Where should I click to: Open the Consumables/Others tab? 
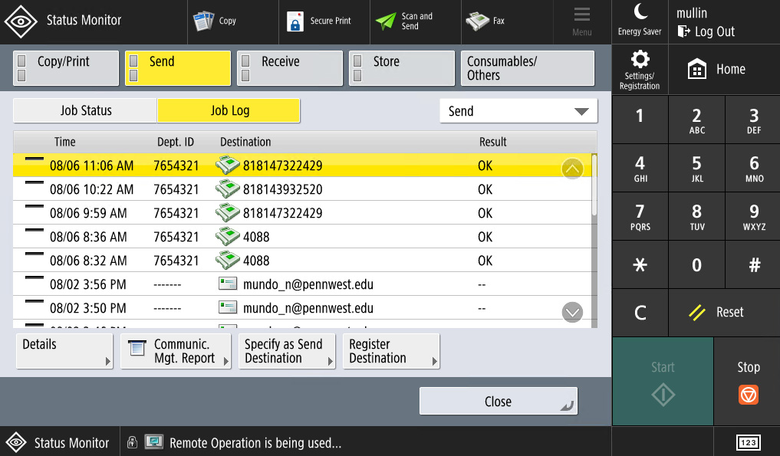point(528,68)
